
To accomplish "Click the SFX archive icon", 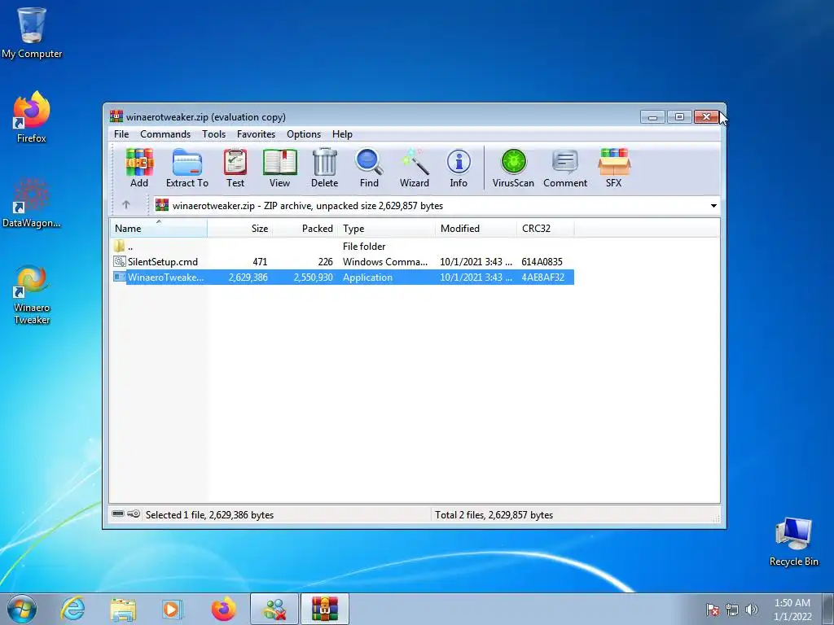I will (614, 168).
